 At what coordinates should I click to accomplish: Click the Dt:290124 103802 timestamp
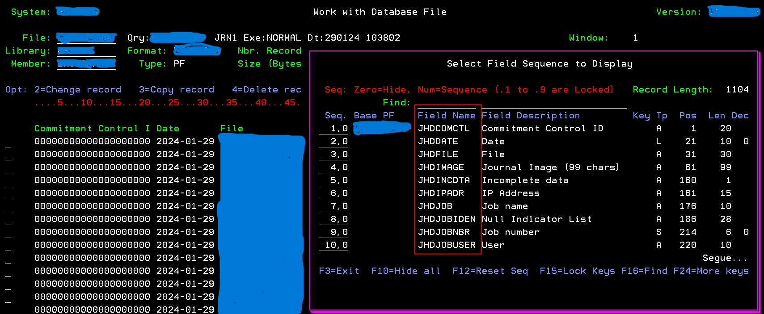click(x=354, y=38)
